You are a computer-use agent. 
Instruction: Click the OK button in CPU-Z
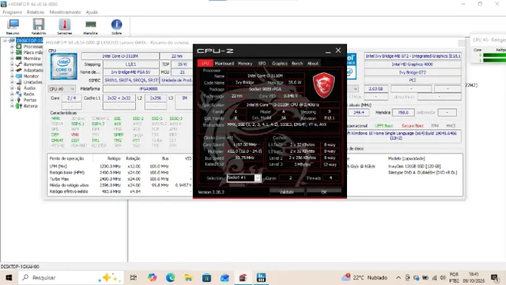point(324,192)
